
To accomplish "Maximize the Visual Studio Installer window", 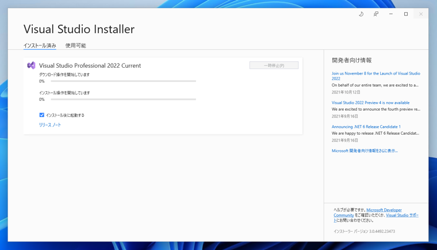I will [x=406, y=14].
